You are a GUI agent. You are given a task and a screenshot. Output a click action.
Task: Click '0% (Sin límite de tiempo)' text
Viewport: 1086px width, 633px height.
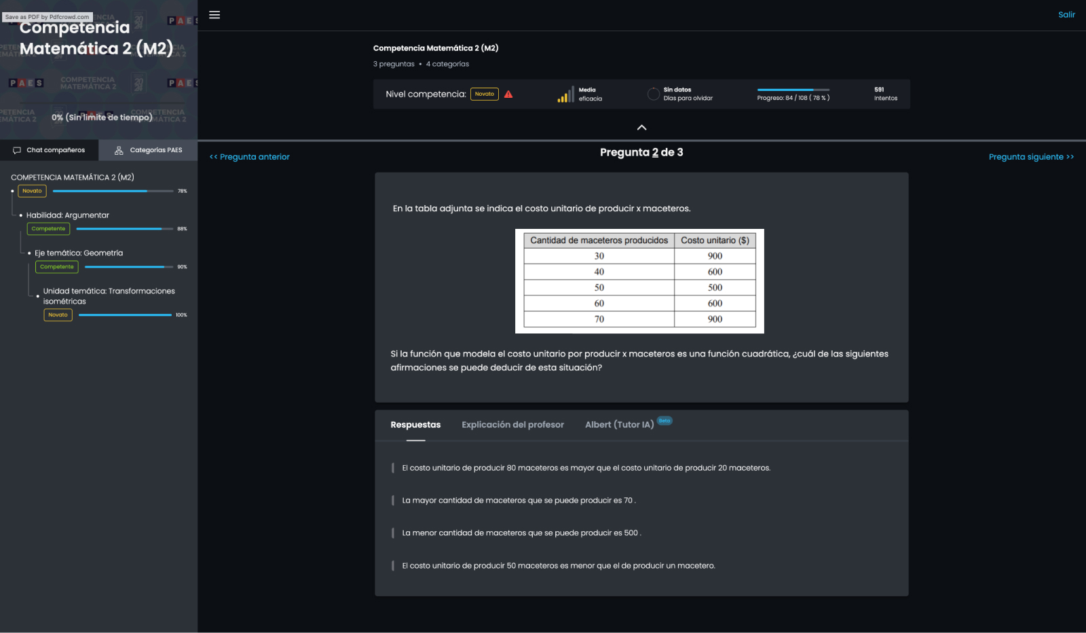(x=102, y=117)
